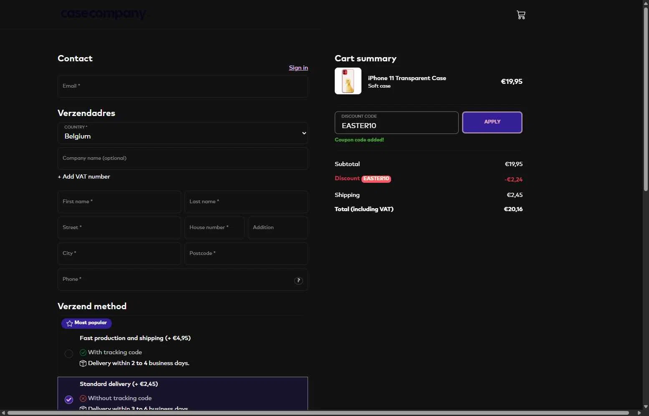Focus the Addition input field
This screenshot has height=416, width=649.
[x=278, y=228]
